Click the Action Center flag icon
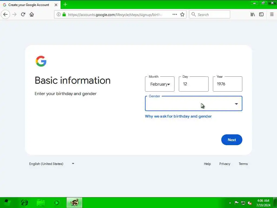Image resolution: width=277 pixels, height=208 pixels. [x=236, y=203]
